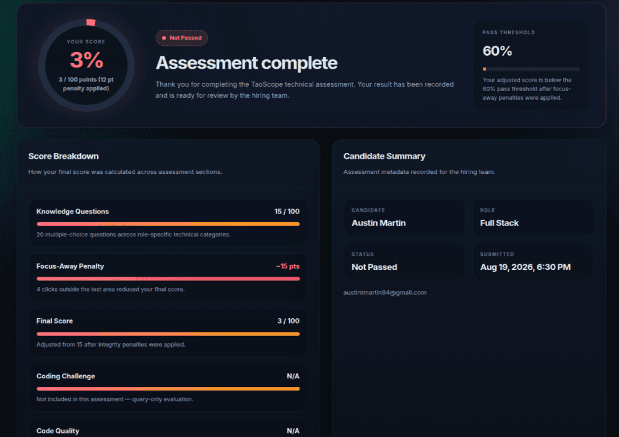Click the 20 multiple-choice questions description

(x=134, y=235)
